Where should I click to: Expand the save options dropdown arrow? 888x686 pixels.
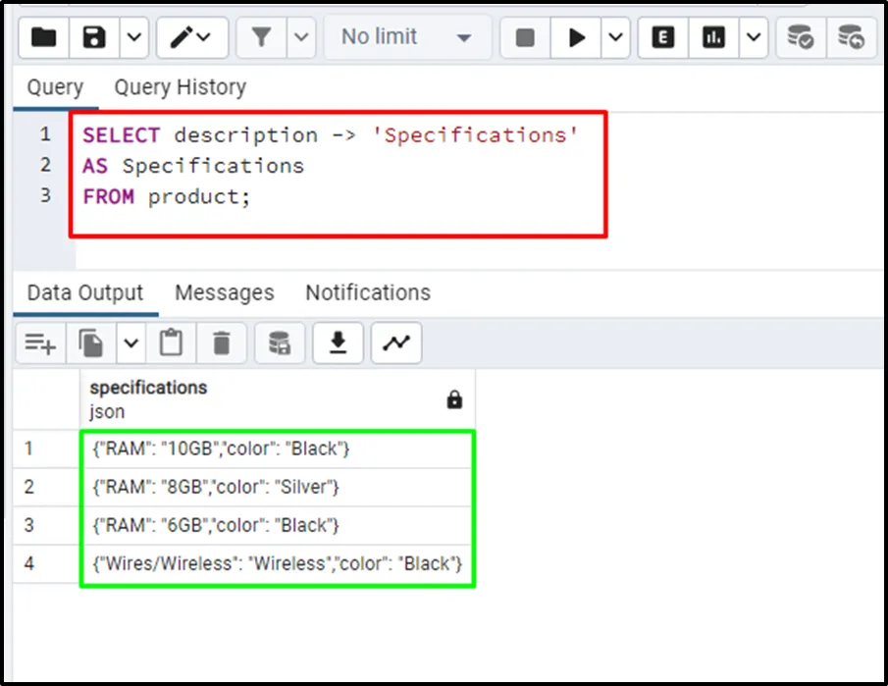point(133,37)
